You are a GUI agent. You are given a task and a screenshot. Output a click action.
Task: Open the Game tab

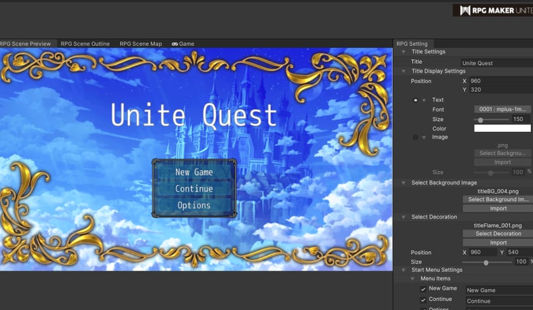[183, 44]
